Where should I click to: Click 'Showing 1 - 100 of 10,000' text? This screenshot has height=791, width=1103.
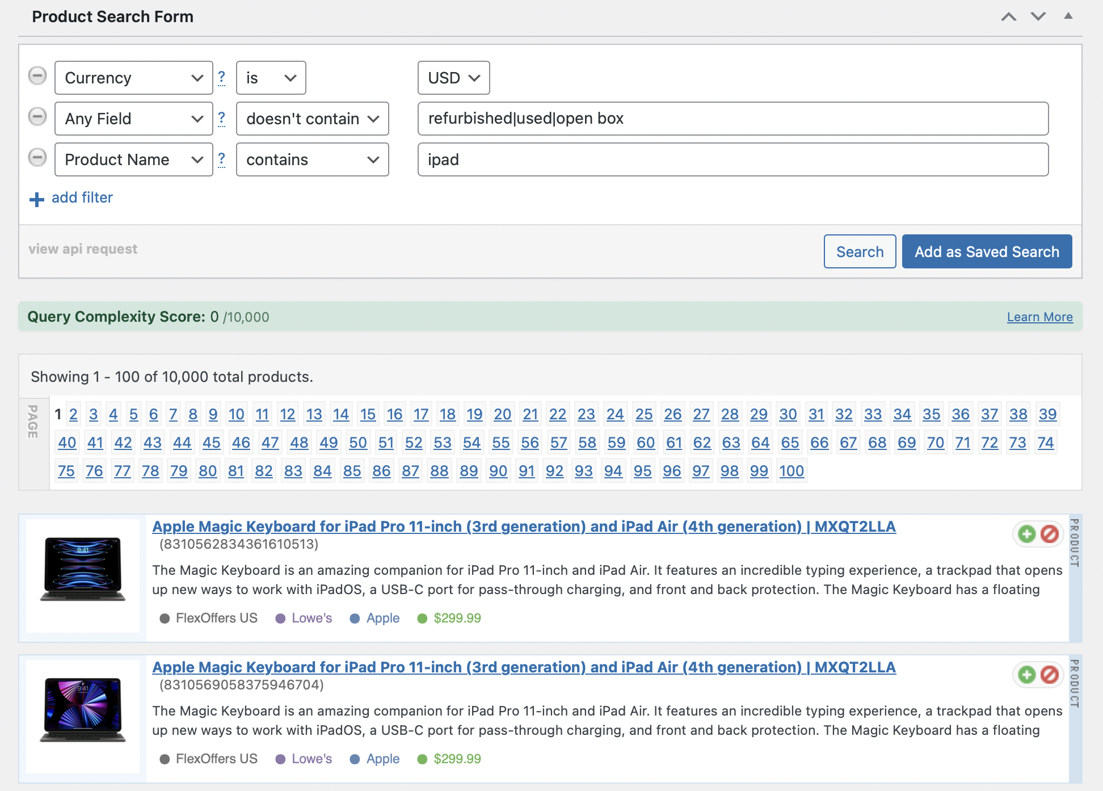click(x=172, y=377)
